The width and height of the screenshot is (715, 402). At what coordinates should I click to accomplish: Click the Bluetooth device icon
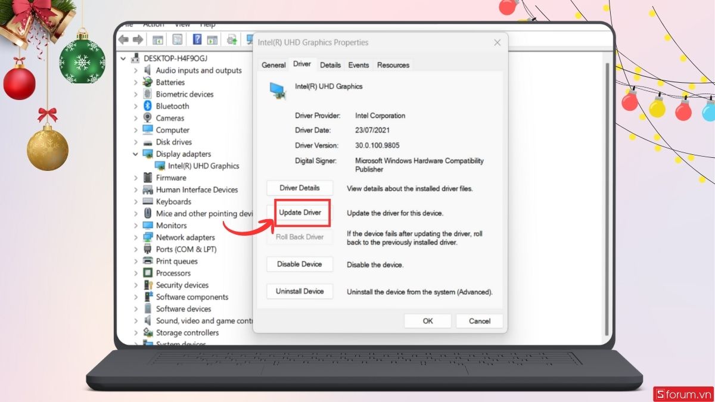[147, 106]
